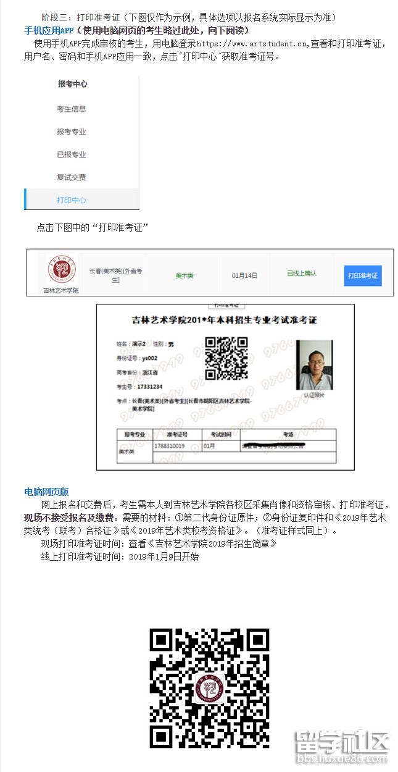
Task: Click the large QR code at page bottom
Action: (x=210, y=688)
